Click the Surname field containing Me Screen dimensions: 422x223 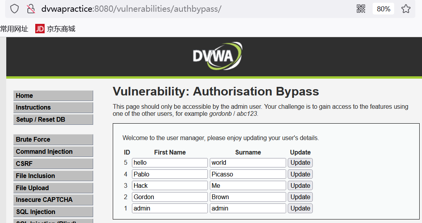click(x=248, y=186)
